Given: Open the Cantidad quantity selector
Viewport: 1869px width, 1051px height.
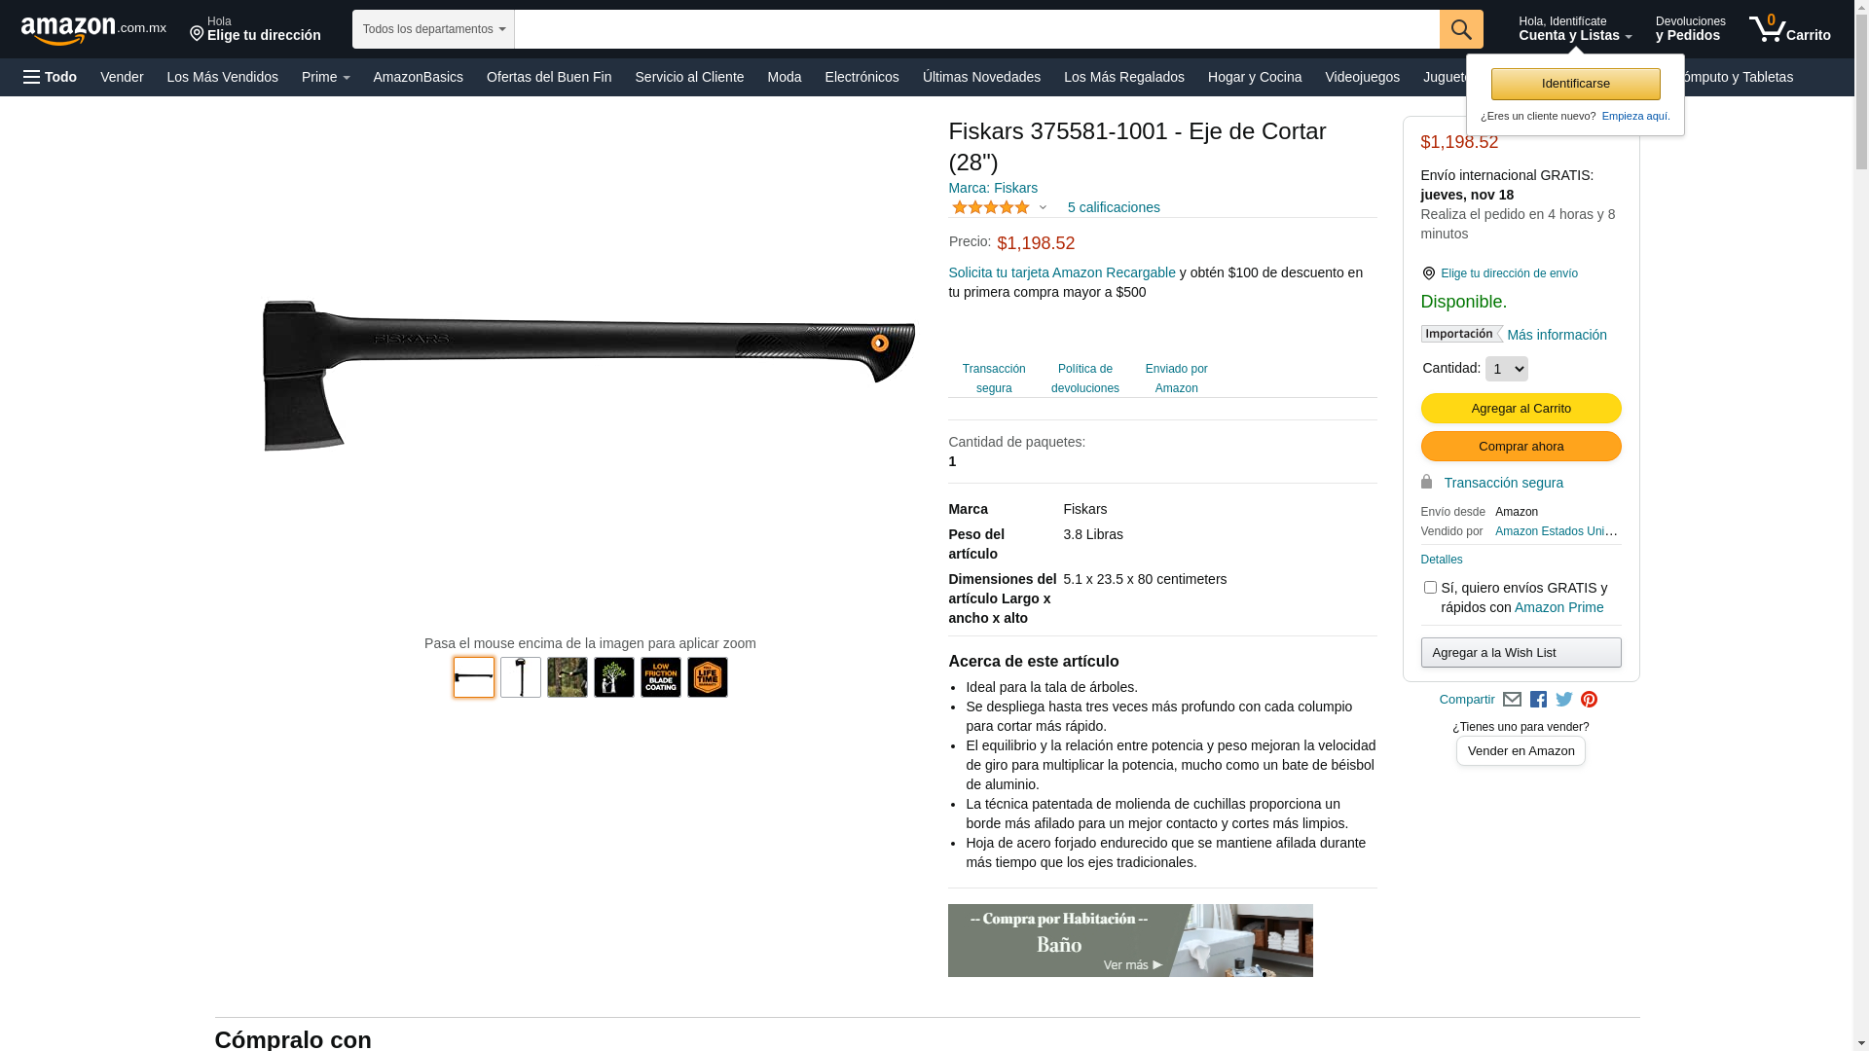Looking at the screenshot, I should point(1506,369).
